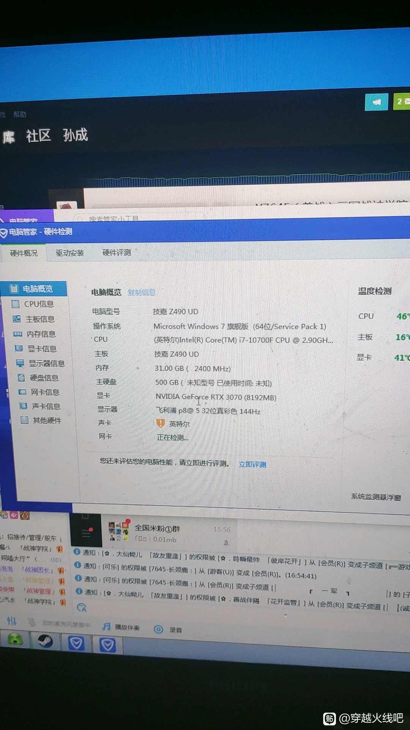
Task: Open the 电脑概览 overview section
Action: point(34,289)
